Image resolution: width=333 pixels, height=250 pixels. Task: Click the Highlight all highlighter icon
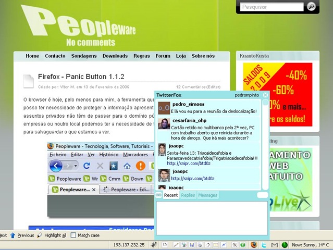point(40,235)
